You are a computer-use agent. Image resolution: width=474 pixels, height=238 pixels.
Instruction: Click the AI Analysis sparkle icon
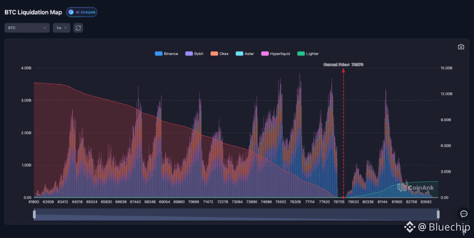[71, 12]
